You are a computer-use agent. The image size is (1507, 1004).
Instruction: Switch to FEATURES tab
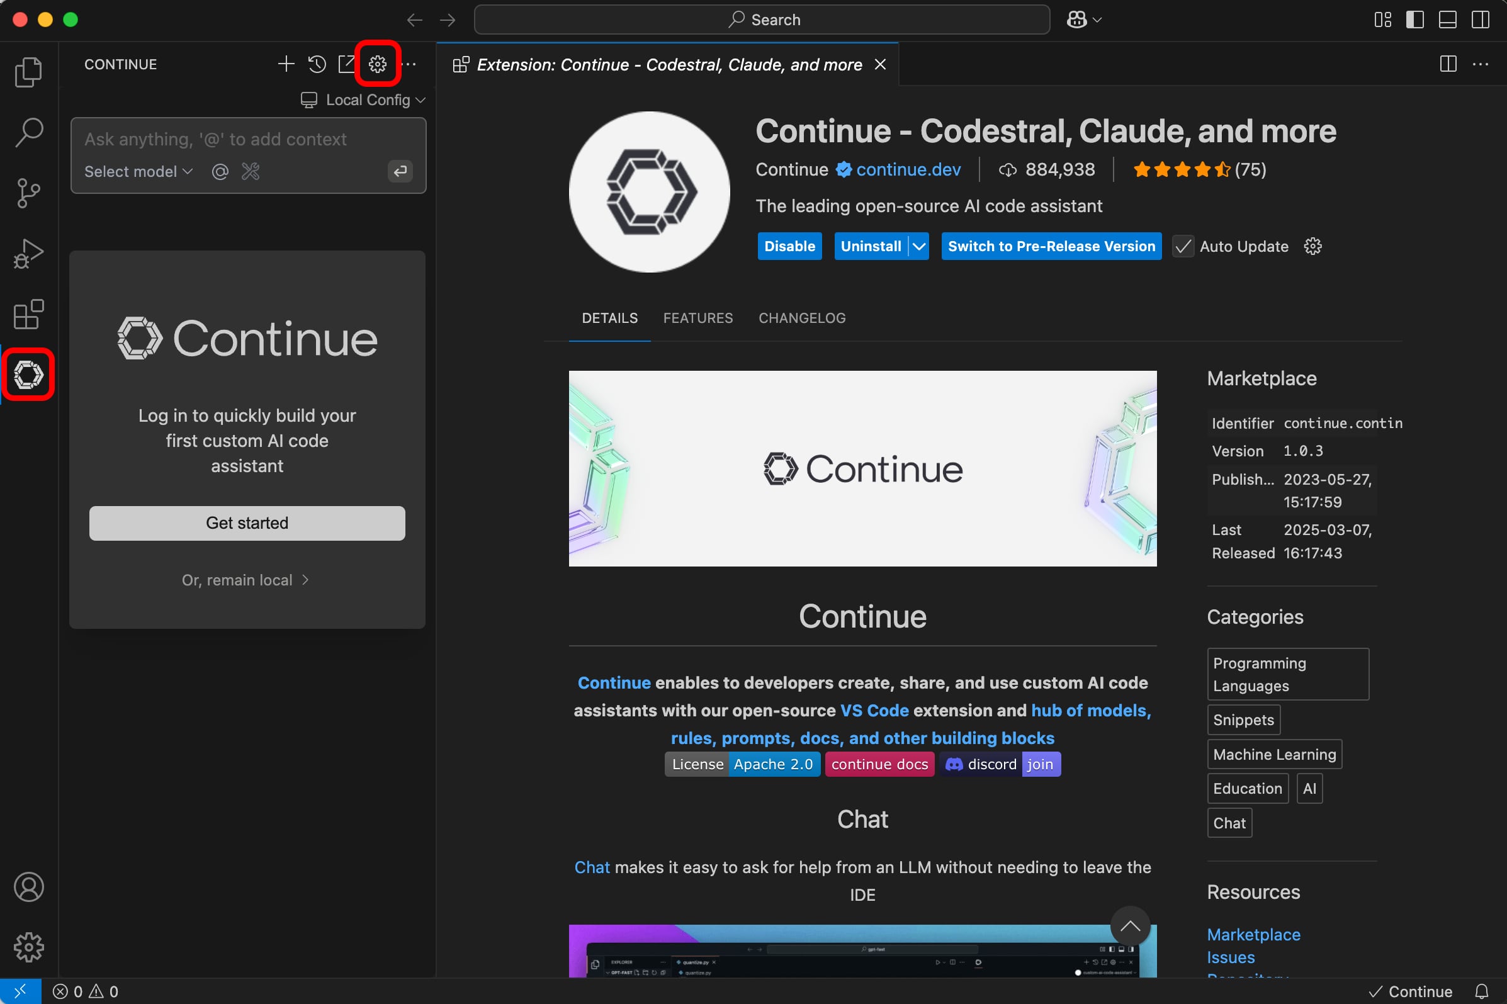[x=698, y=319]
